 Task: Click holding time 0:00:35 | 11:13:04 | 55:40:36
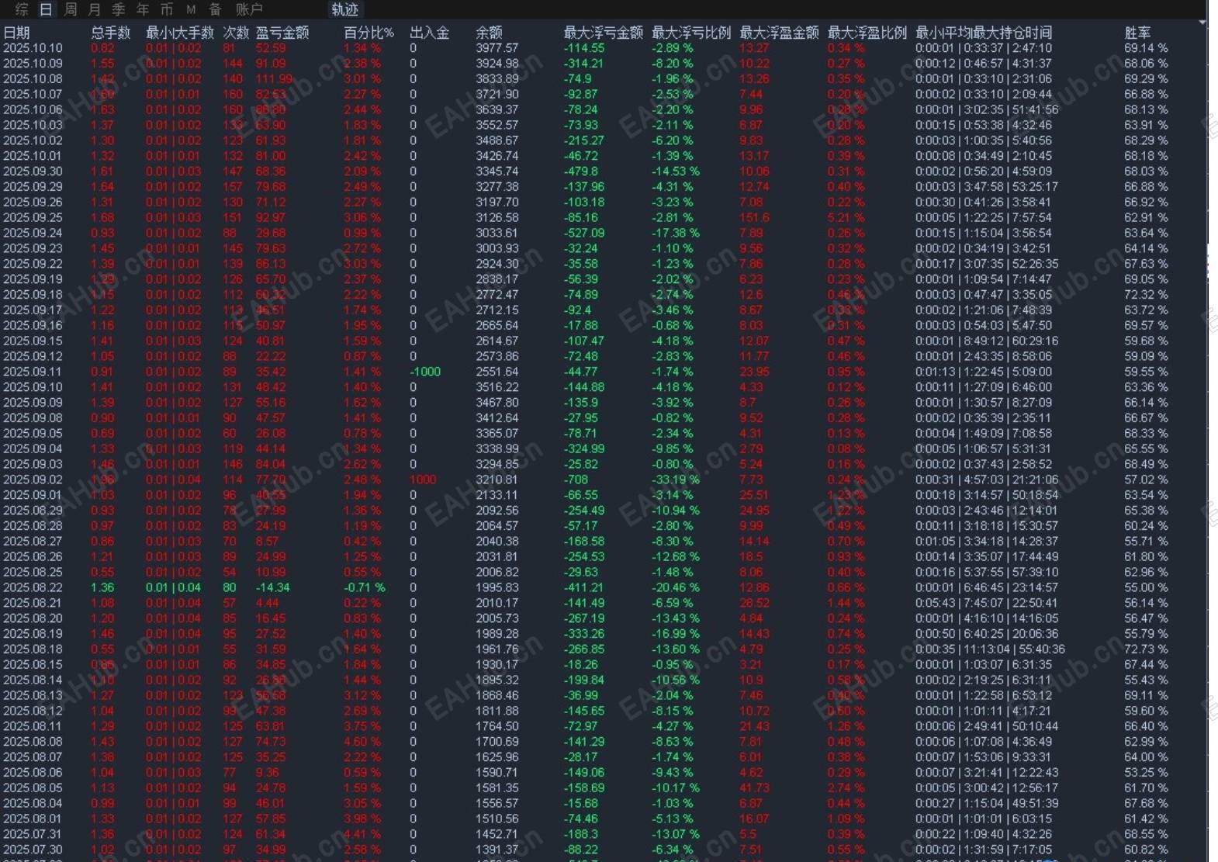click(x=990, y=649)
